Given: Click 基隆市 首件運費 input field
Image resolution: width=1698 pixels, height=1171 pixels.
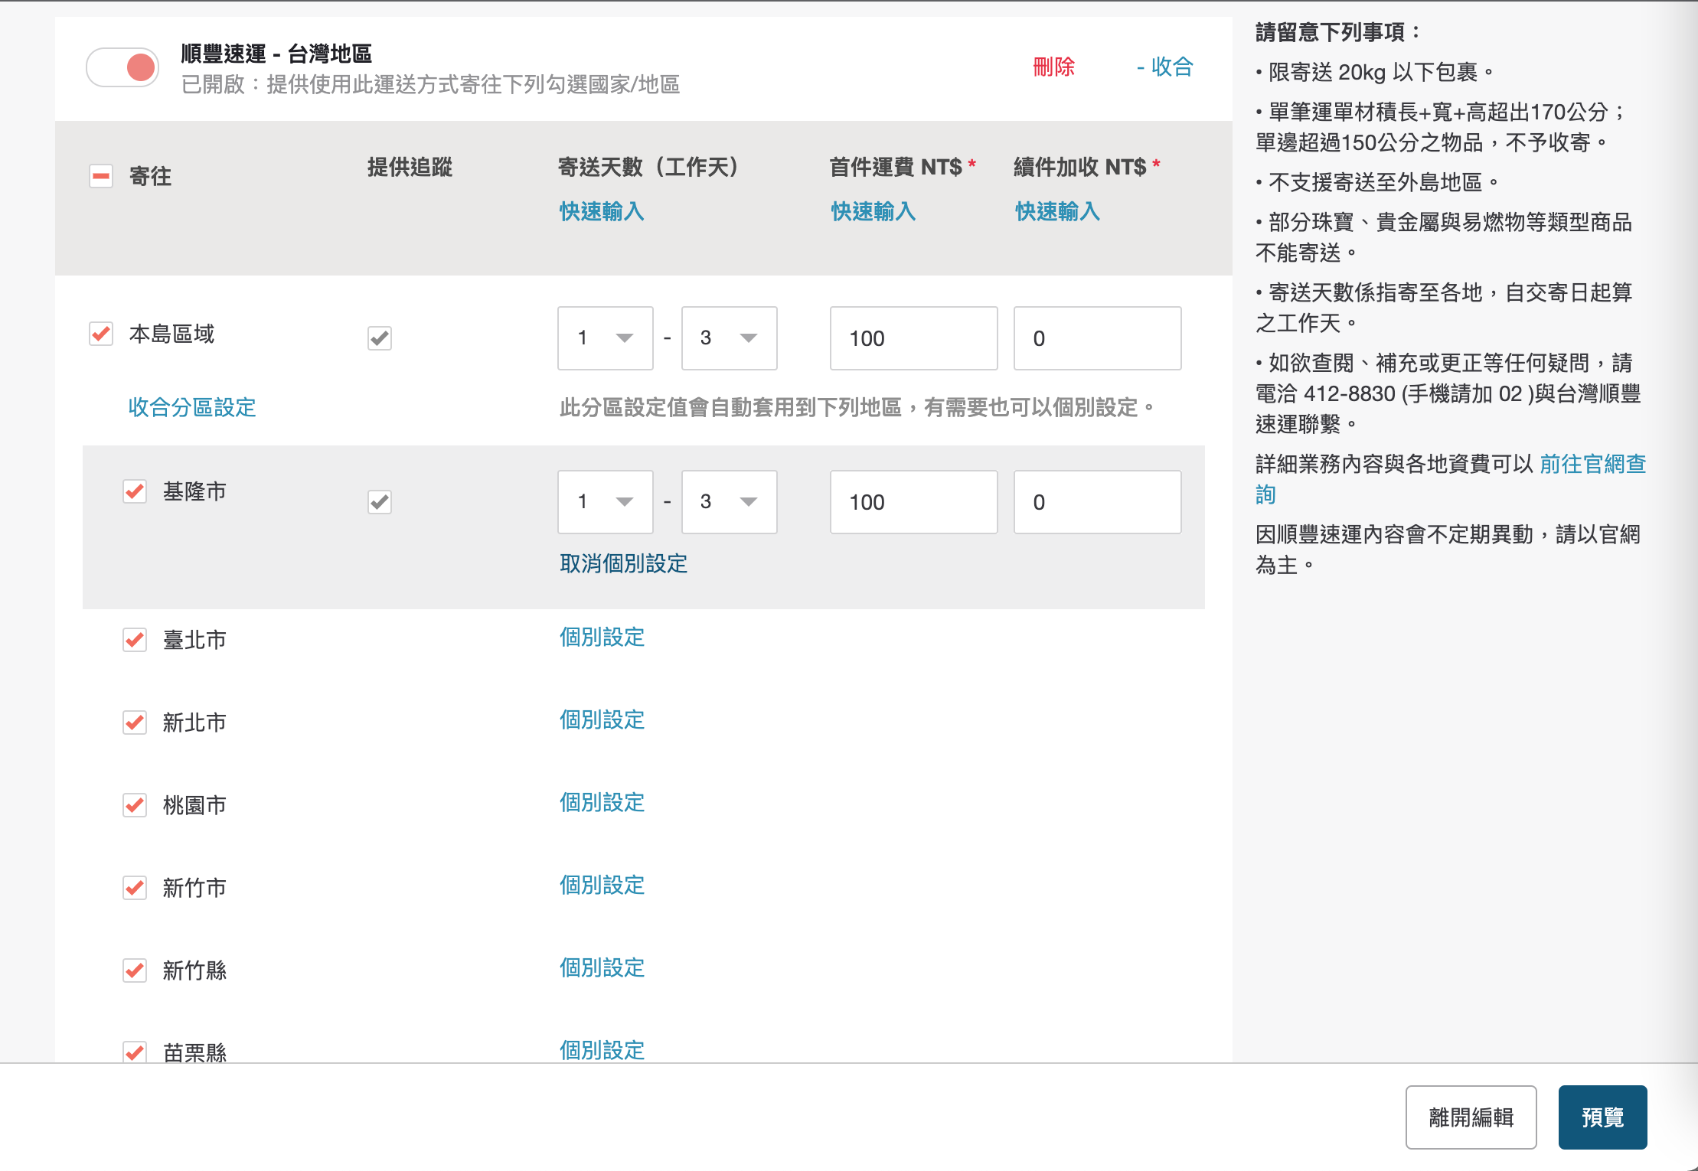Looking at the screenshot, I should click(x=914, y=502).
